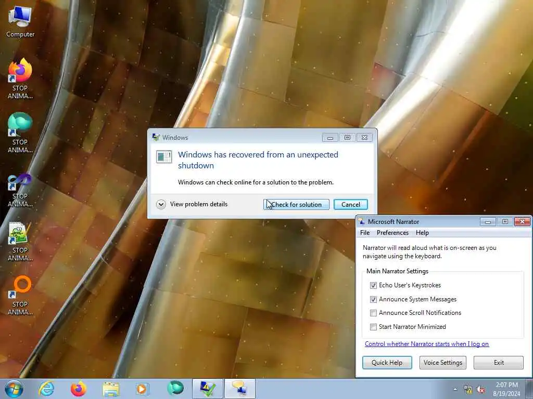Click Narrator Quick Help button

coord(387,362)
